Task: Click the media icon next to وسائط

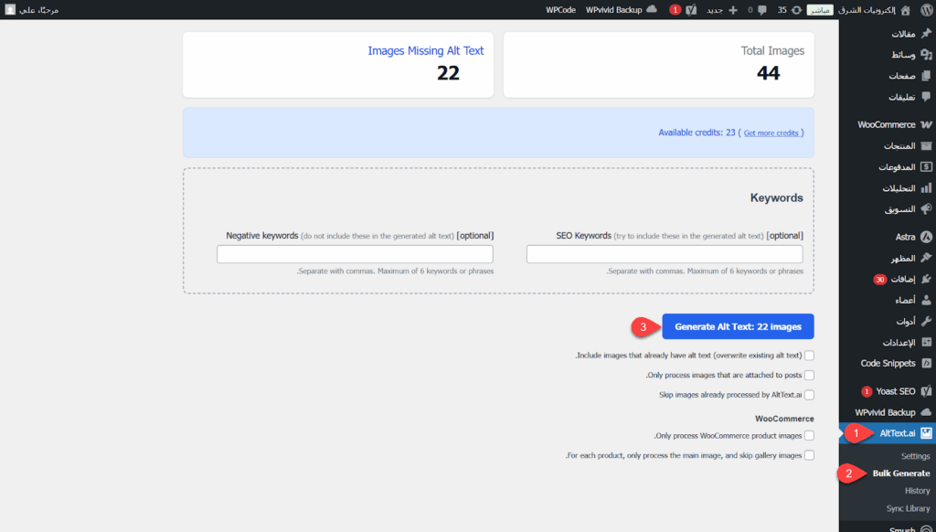Action: (x=926, y=54)
